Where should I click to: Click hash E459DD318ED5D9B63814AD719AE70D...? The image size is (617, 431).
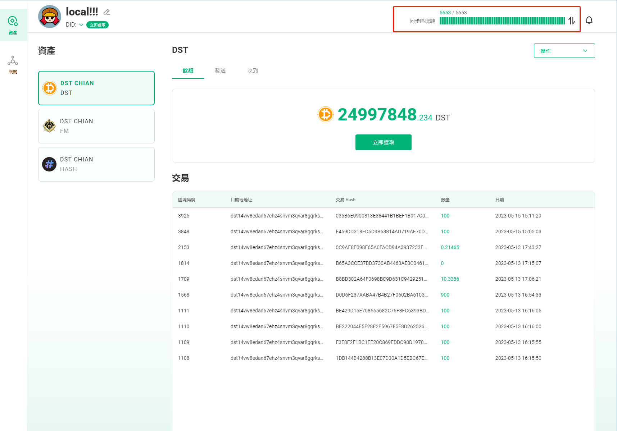(382, 231)
